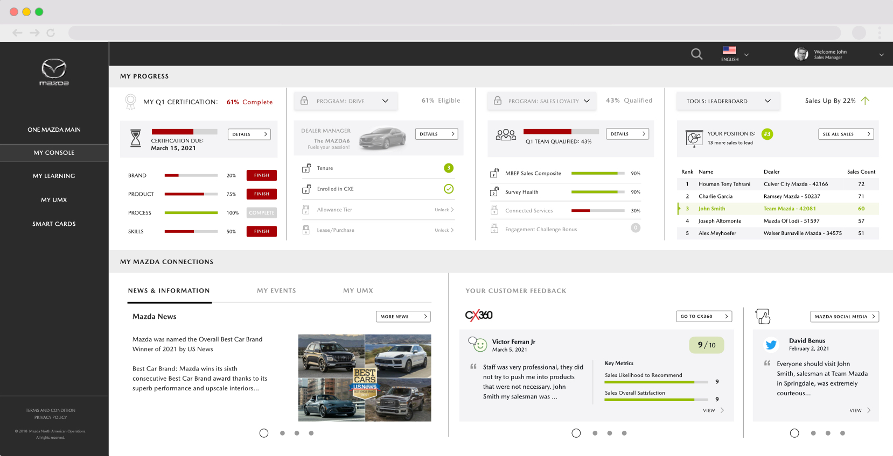Click the leaderboard position chart icon

tap(694, 138)
